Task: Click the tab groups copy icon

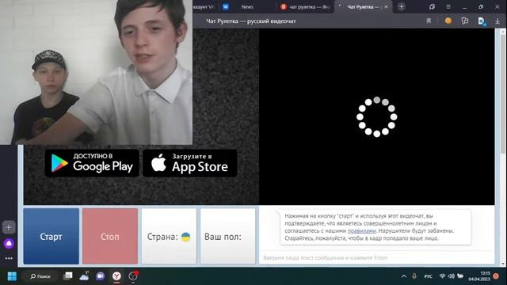Action: tap(432, 7)
